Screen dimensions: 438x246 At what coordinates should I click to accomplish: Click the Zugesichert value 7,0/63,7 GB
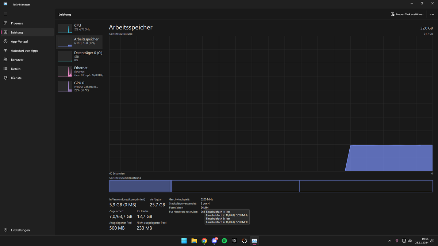tap(121, 216)
